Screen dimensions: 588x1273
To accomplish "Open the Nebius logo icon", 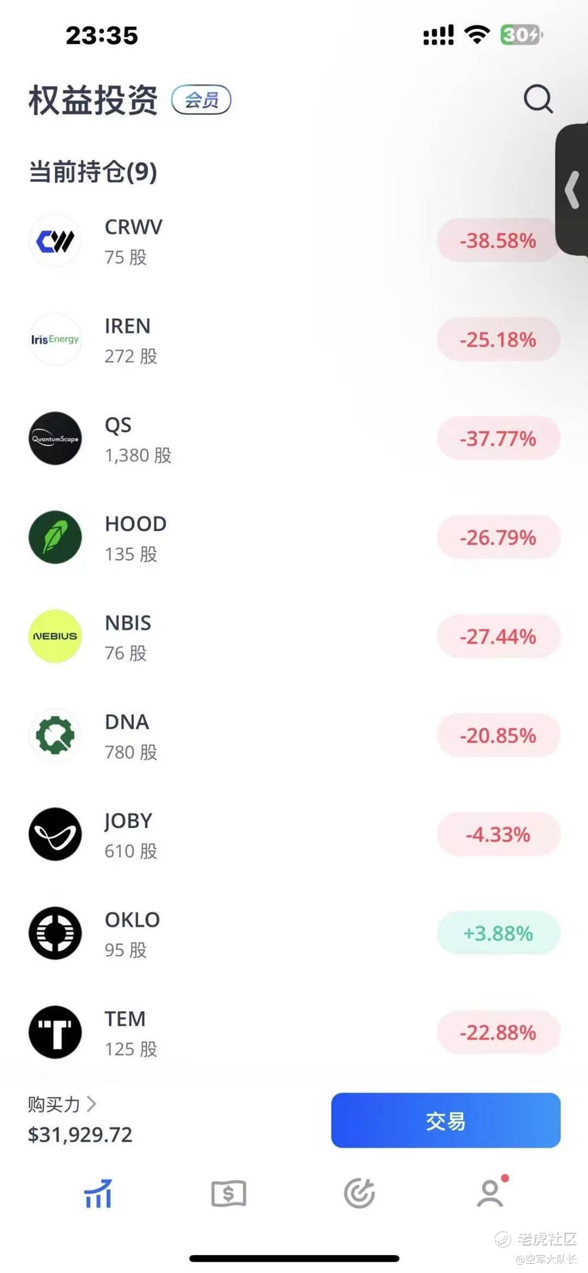I will pyautogui.click(x=55, y=636).
